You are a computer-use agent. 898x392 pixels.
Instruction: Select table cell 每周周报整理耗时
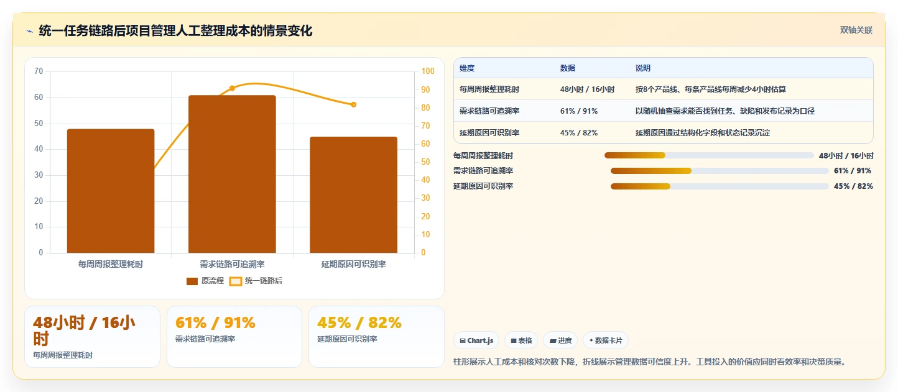[x=489, y=89]
